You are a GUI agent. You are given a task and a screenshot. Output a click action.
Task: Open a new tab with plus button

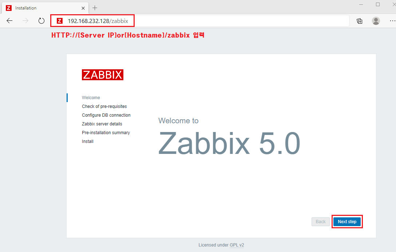[x=95, y=8]
